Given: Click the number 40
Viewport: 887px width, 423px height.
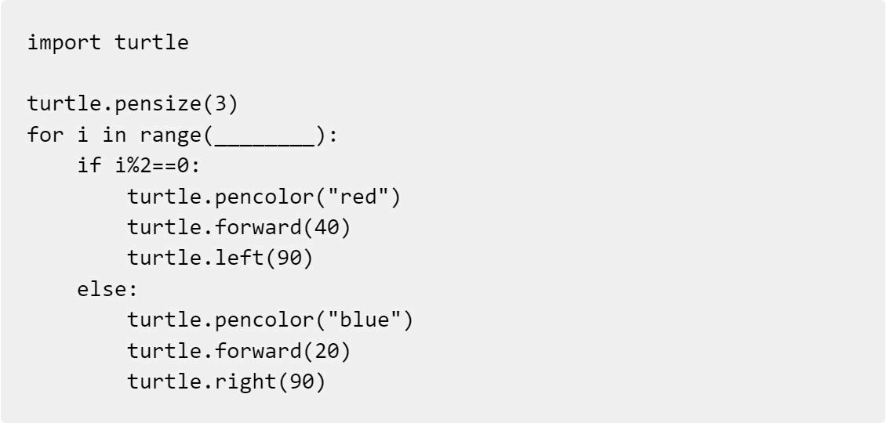Looking at the screenshot, I should coord(327,228).
